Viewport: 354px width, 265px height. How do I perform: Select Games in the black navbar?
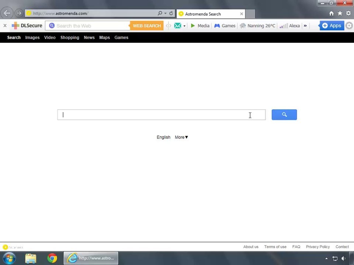coord(121,38)
